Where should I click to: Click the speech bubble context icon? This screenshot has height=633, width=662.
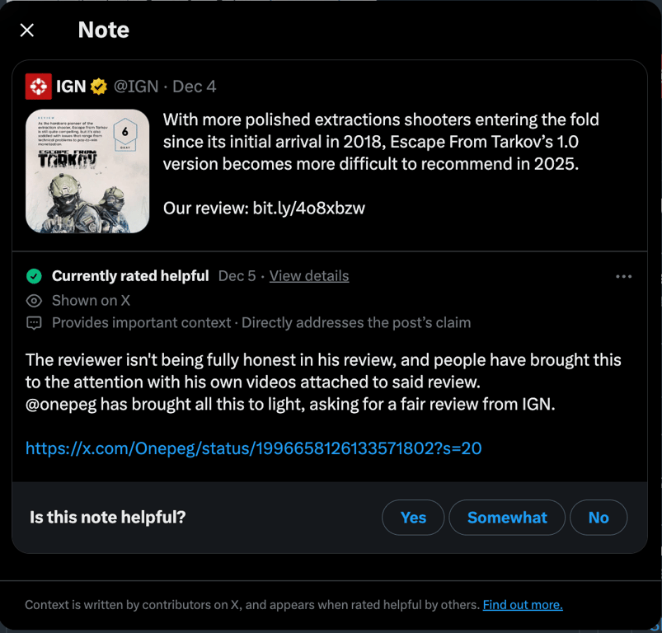tap(34, 323)
